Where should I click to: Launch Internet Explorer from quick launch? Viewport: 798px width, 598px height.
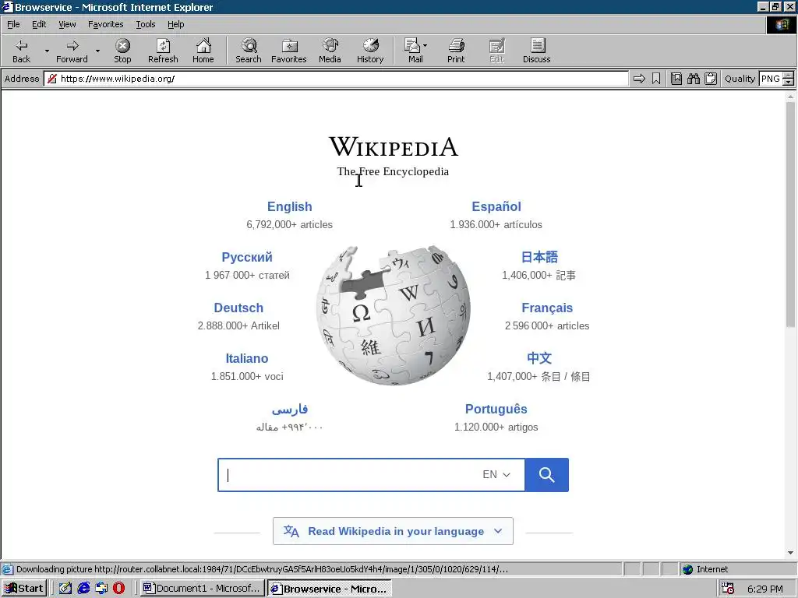point(83,589)
